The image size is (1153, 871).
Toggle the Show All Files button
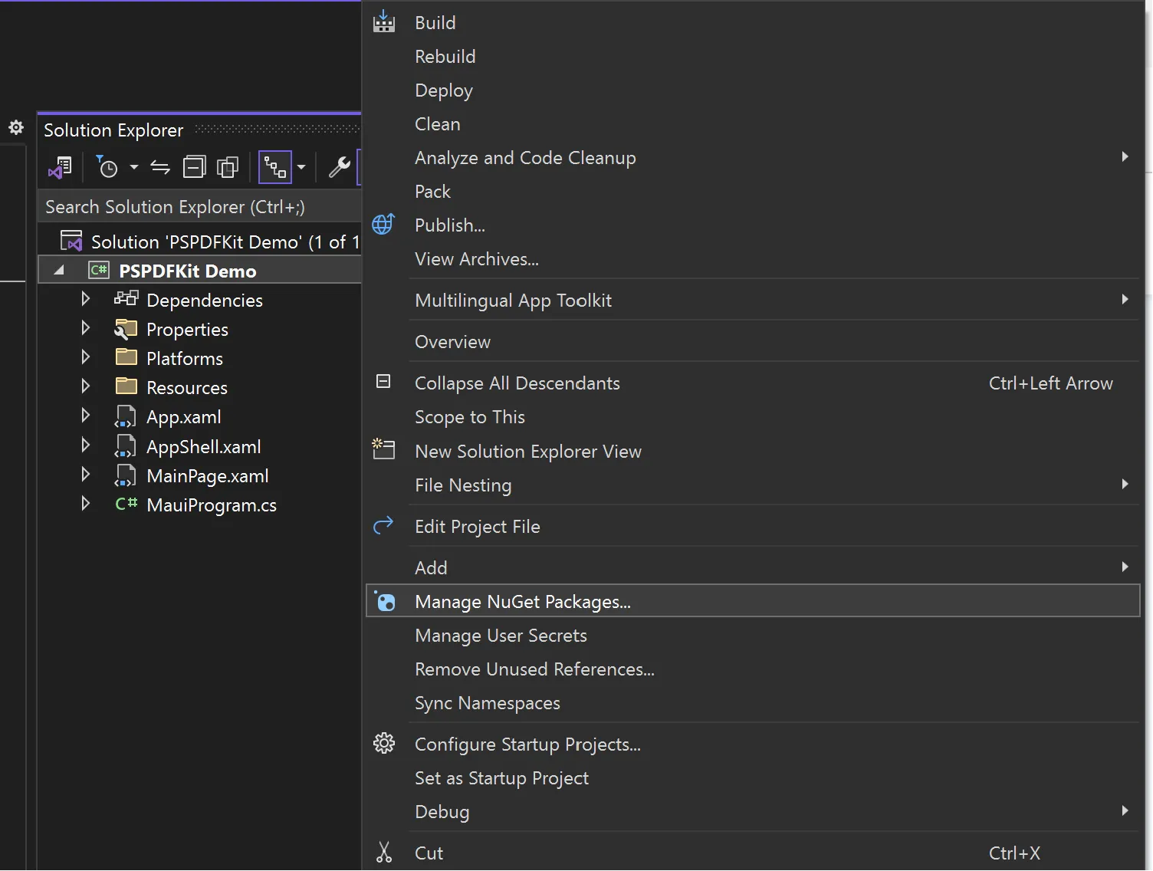tap(227, 166)
